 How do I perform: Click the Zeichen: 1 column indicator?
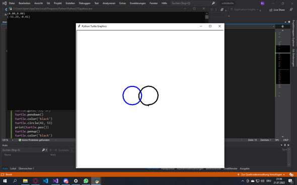point(266,140)
